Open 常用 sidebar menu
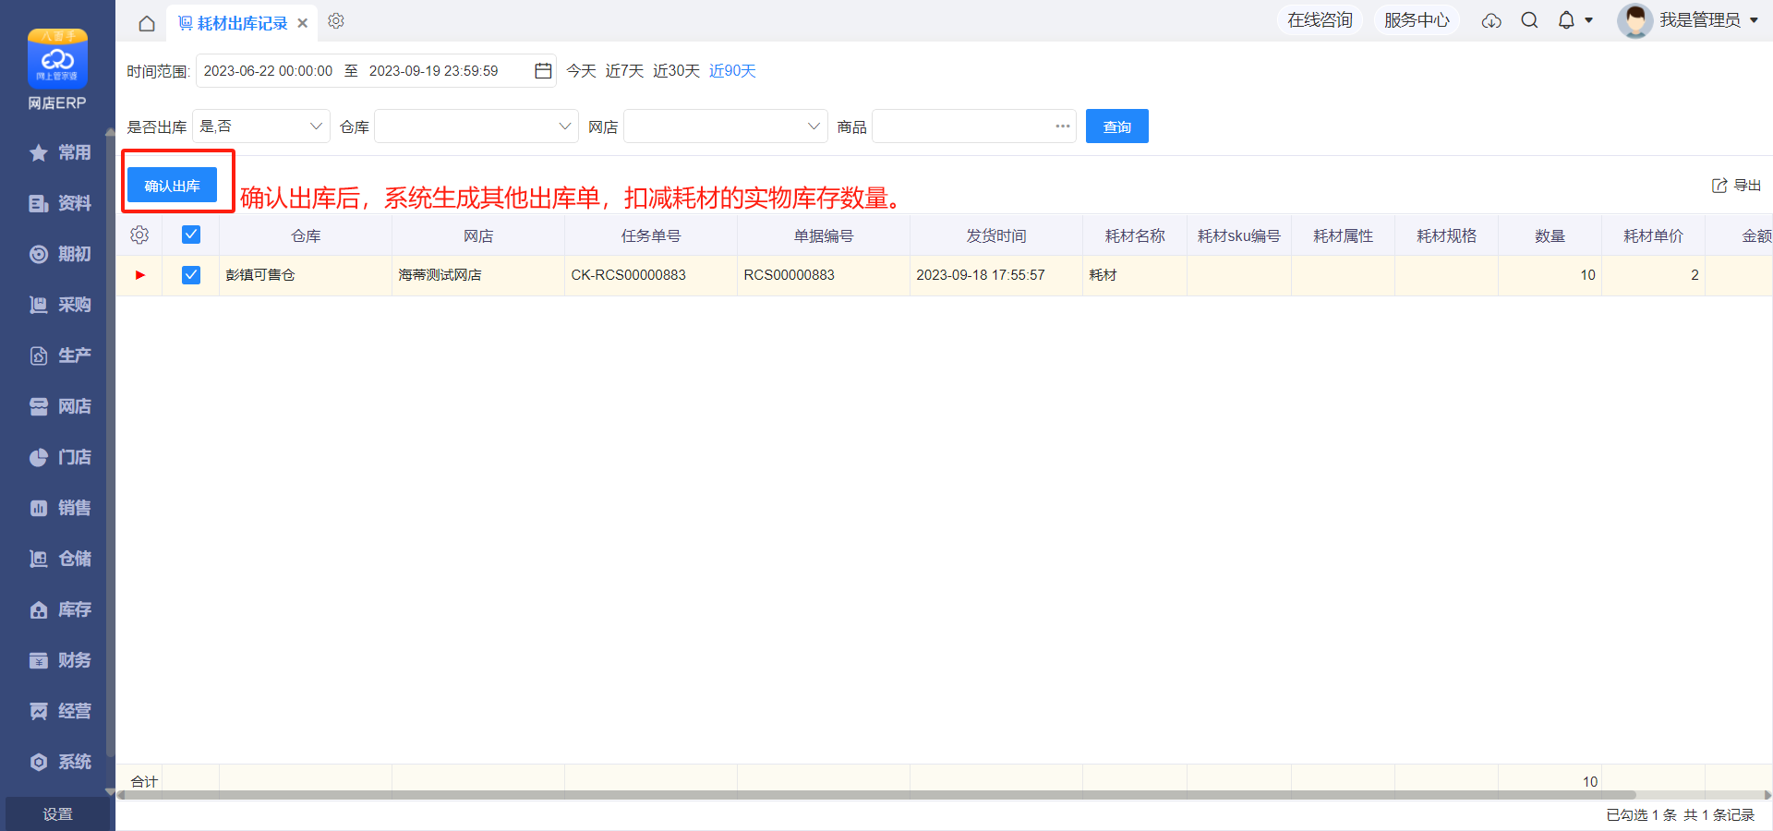Image resolution: width=1773 pixels, height=831 pixels. pyautogui.click(x=59, y=152)
